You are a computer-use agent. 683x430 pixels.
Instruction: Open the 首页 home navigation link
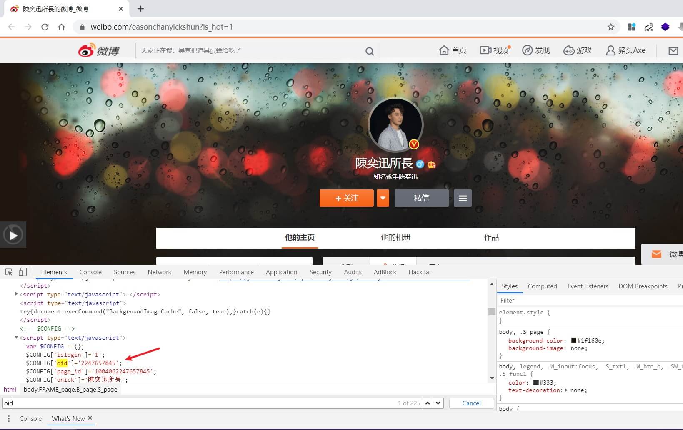453,50
